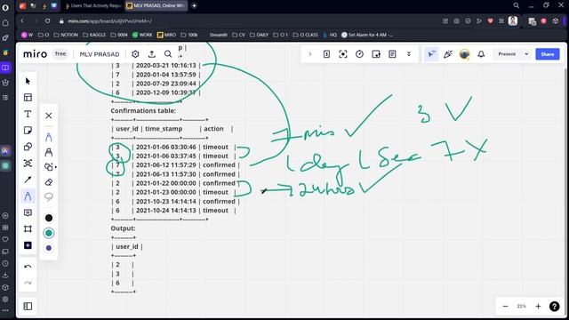Open the Opera sidebar home icon
This screenshot has width=569, height=320.
pos(5,23)
